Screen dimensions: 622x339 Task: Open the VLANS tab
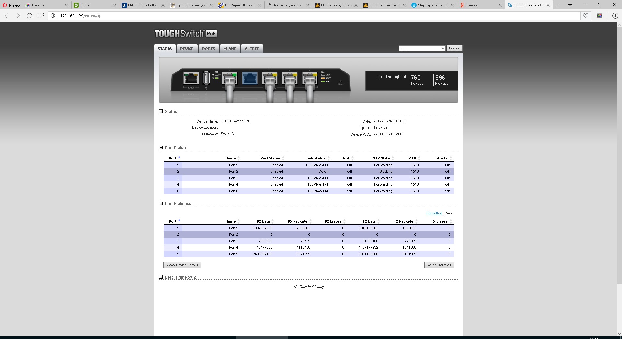tap(230, 49)
